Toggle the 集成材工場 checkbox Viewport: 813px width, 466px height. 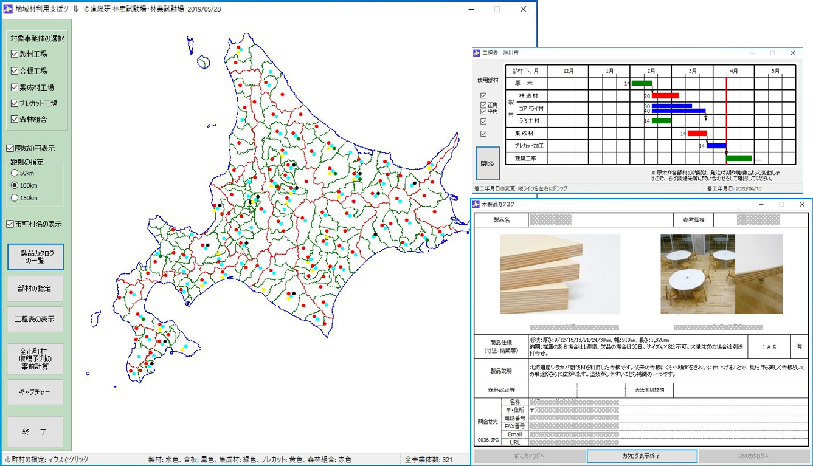click(15, 87)
